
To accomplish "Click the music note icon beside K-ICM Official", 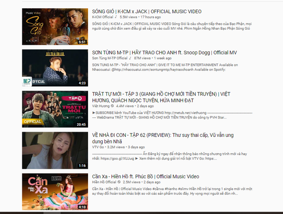I will tap(116, 17).
